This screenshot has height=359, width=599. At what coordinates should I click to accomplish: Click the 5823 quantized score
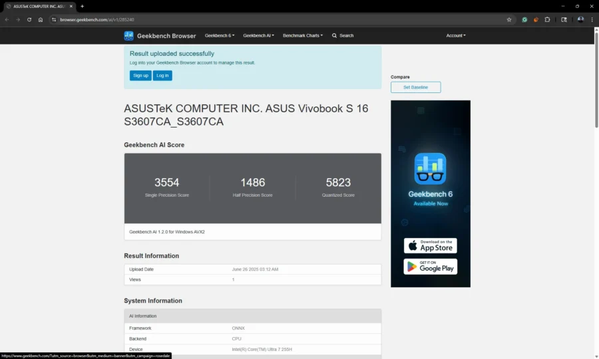coord(338,182)
